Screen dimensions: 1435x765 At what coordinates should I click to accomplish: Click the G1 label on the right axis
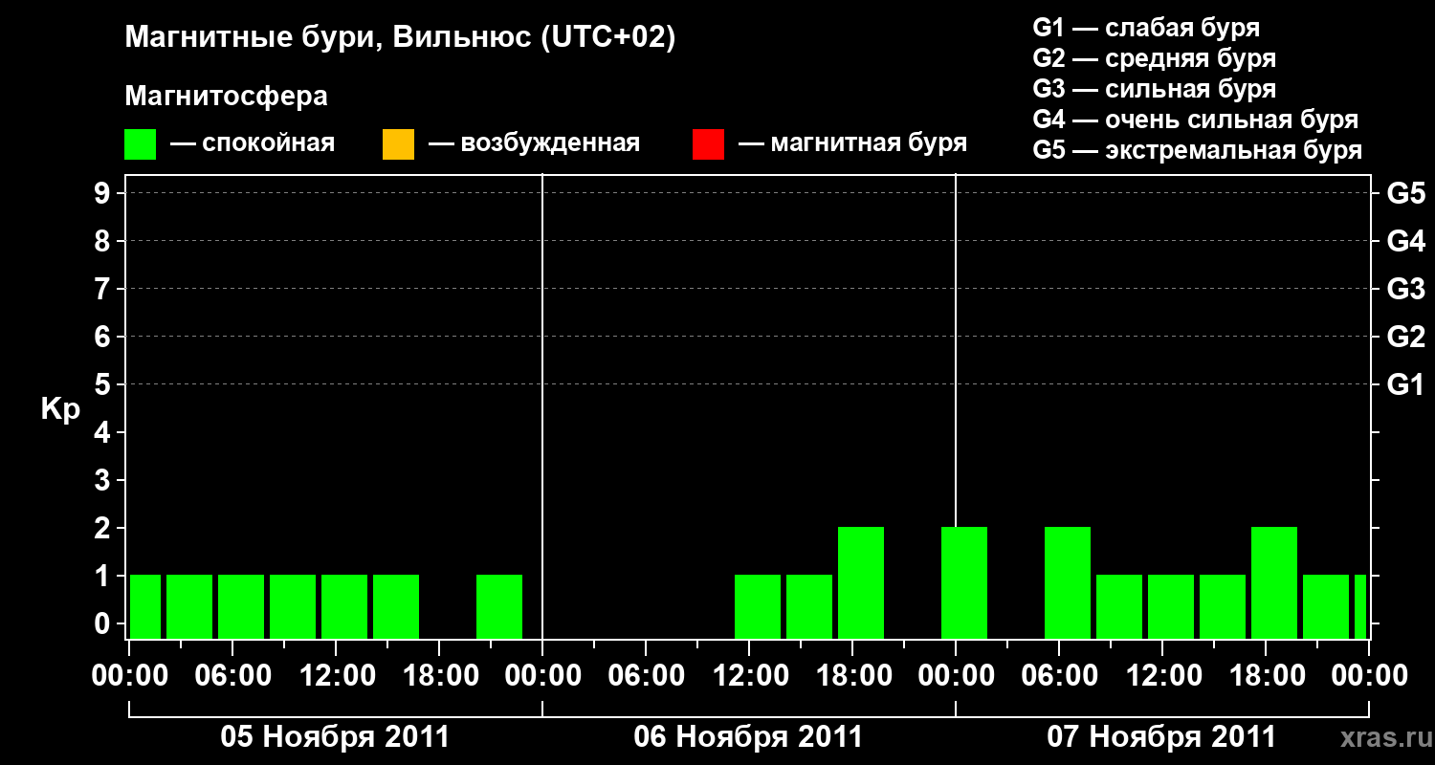(1405, 384)
